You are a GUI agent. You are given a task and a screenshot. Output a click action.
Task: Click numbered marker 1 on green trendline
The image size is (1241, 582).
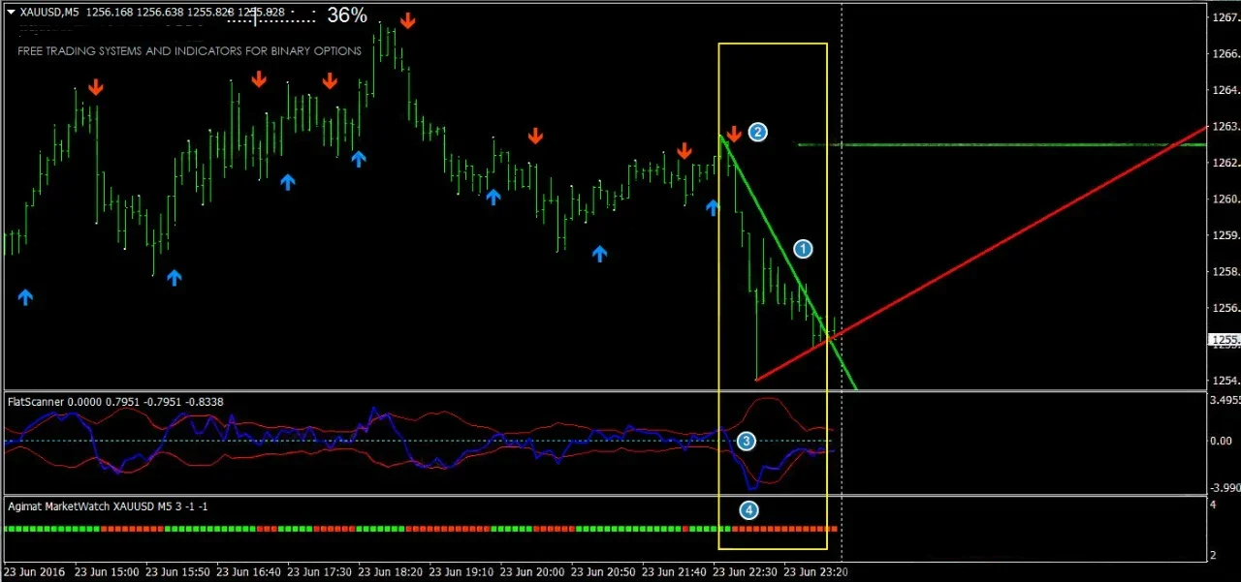pyautogui.click(x=803, y=249)
